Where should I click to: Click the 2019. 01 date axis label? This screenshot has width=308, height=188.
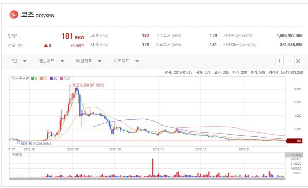(244, 149)
